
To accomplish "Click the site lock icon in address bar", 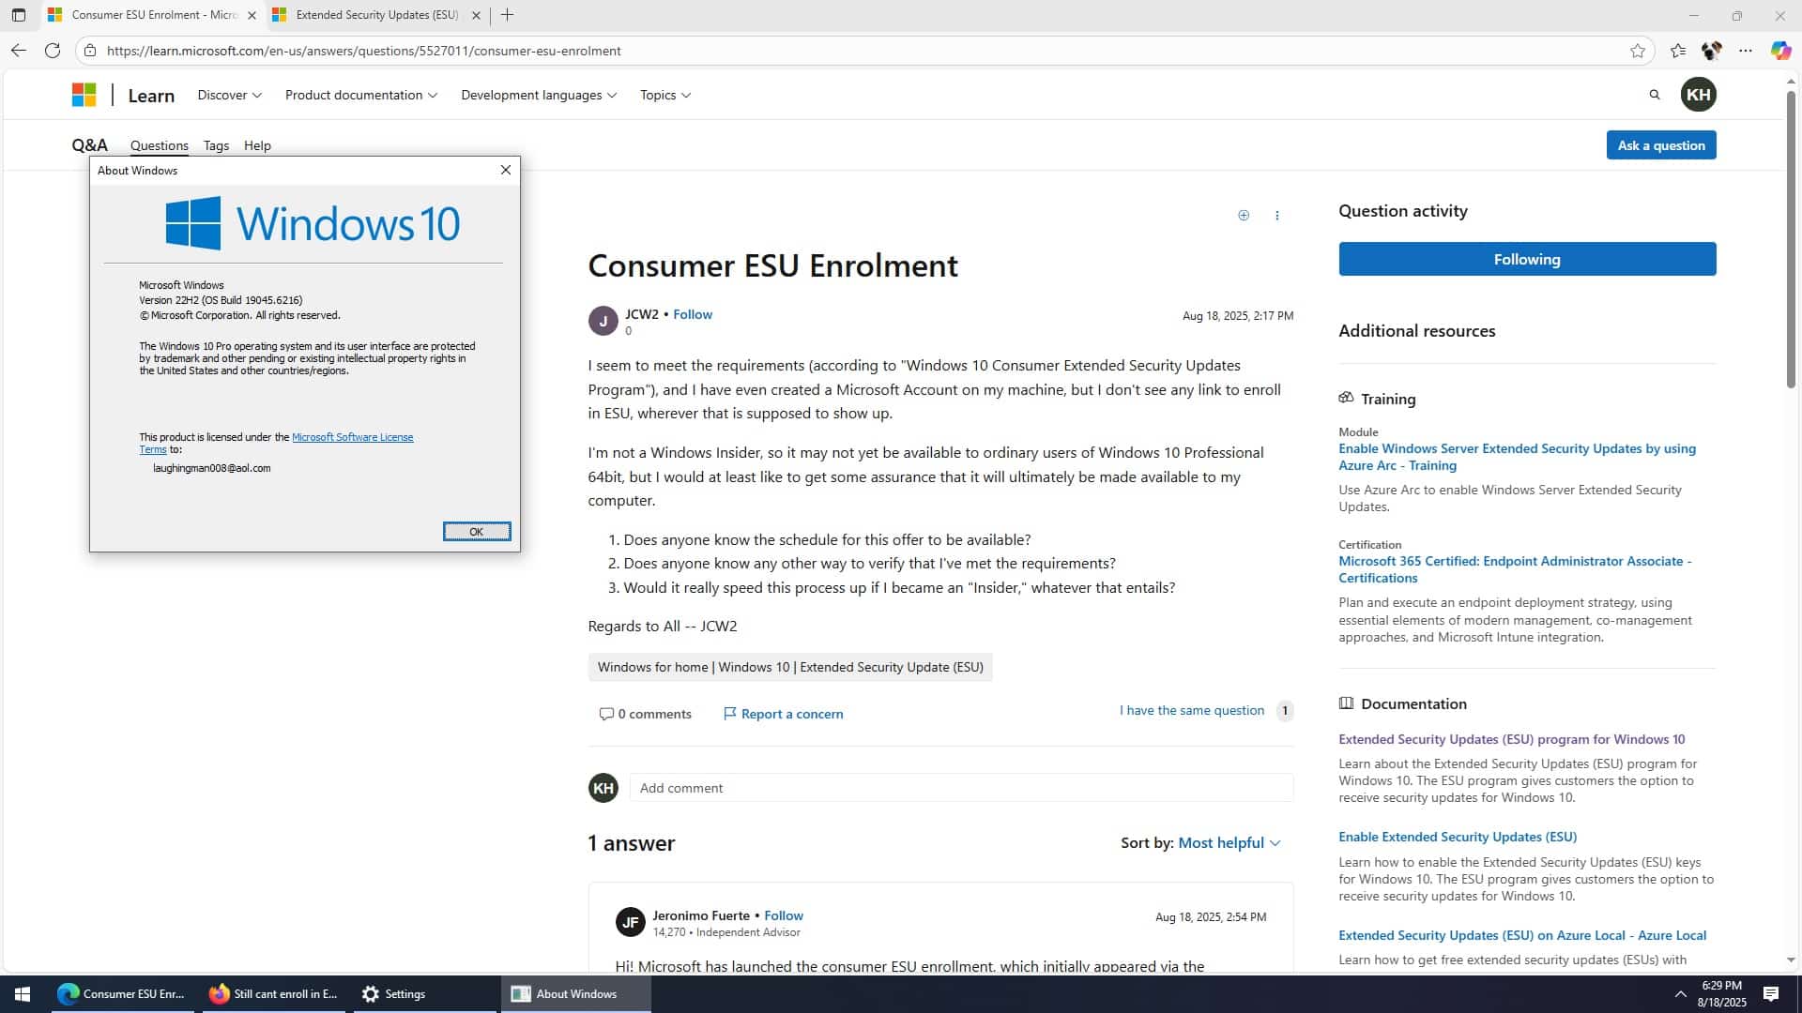I will (x=90, y=51).
